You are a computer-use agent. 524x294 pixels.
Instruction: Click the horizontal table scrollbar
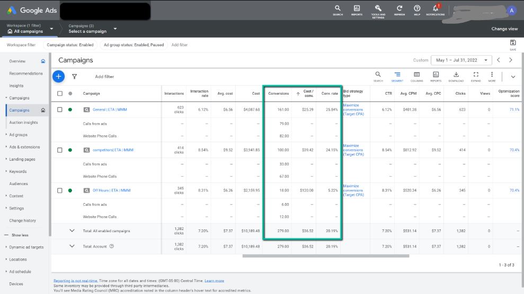[x=325, y=256]
